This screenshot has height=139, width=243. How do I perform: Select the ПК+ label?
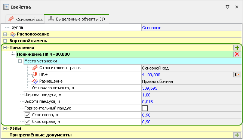point(43,74)
